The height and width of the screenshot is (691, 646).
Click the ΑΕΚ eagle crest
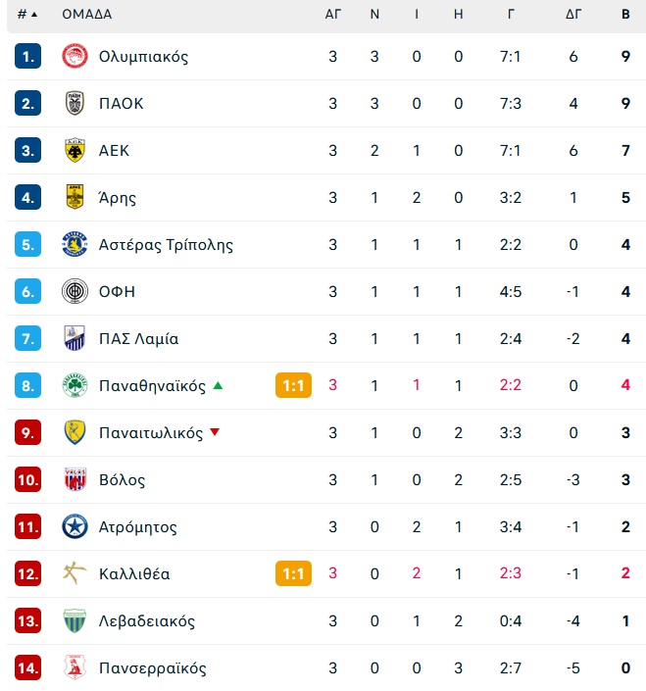click(x=75, y=150)
